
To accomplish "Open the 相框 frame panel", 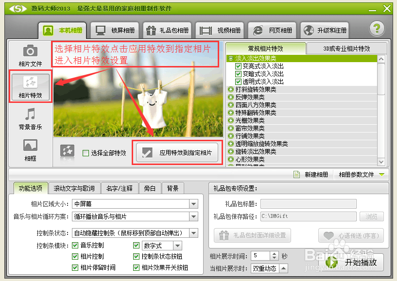I will tap(30, 150).
